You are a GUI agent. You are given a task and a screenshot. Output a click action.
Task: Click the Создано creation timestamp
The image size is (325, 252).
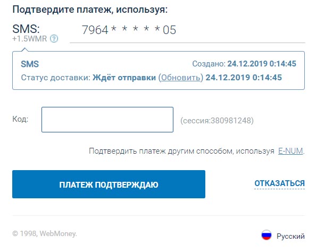[244, 64]
